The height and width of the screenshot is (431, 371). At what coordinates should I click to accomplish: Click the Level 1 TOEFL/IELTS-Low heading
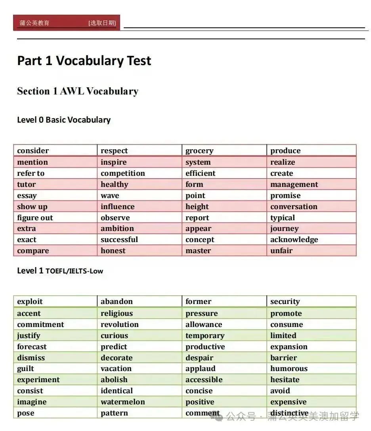pos(60,271)
